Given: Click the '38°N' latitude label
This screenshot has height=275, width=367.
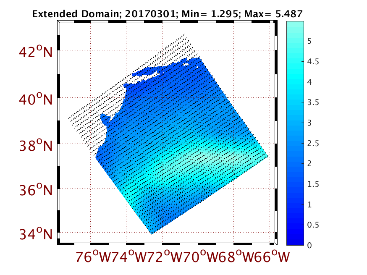Looking at the screenshot, I should 36,145.
